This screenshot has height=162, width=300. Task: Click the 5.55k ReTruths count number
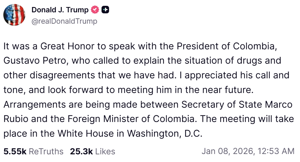coord(15,151)
